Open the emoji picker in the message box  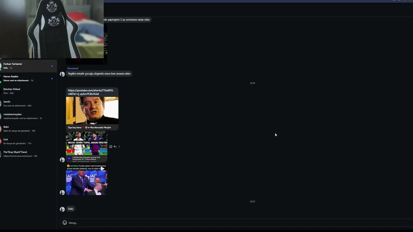[65, 223]
